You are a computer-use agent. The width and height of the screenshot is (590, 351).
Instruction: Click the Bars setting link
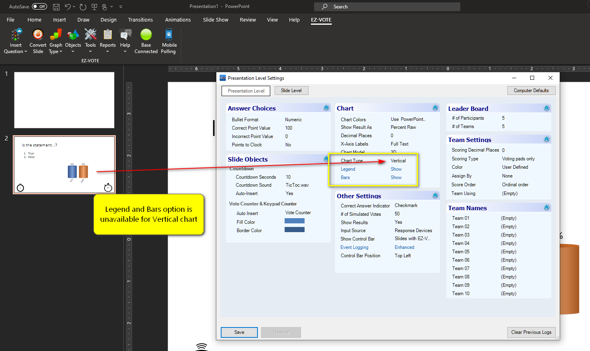[x=345, y=177]
